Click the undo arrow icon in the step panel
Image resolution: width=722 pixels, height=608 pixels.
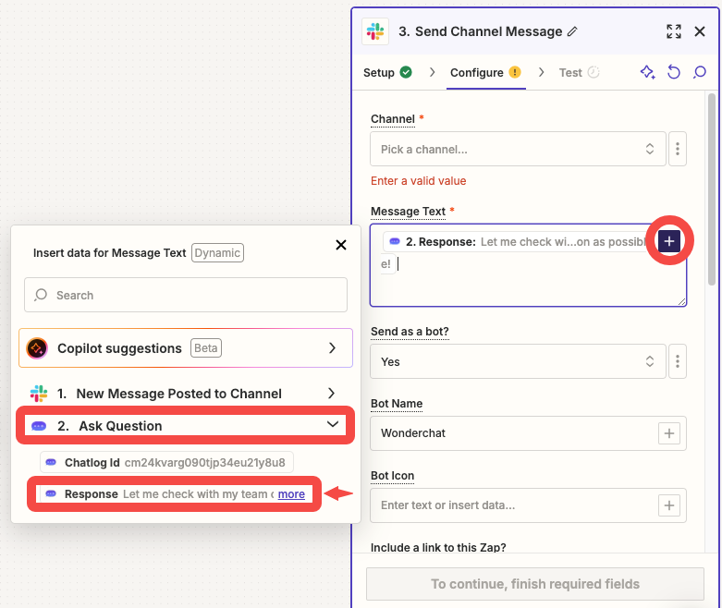tap(674, 72)
